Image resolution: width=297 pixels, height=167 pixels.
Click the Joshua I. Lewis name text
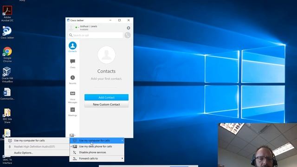tap(89, 26)
